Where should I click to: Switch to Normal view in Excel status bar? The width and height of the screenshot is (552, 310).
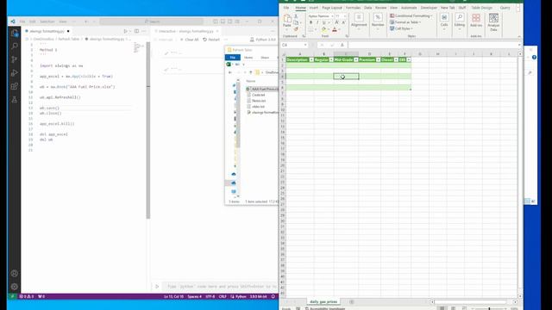(x=442, y=308)
